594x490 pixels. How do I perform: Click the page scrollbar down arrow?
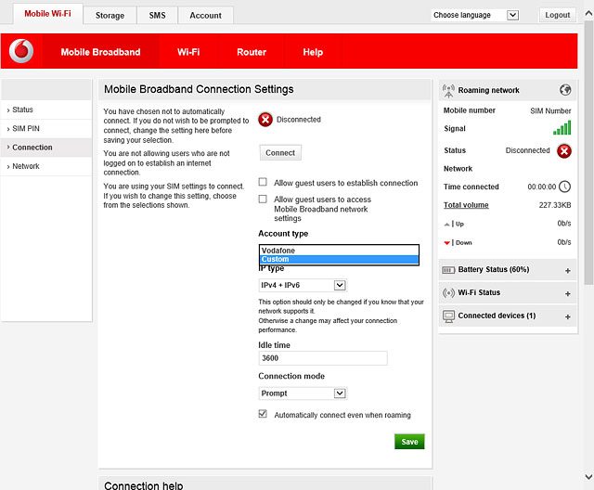(x=588, y=476)
